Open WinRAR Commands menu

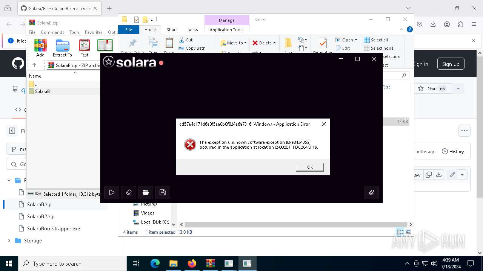point(52,32)
